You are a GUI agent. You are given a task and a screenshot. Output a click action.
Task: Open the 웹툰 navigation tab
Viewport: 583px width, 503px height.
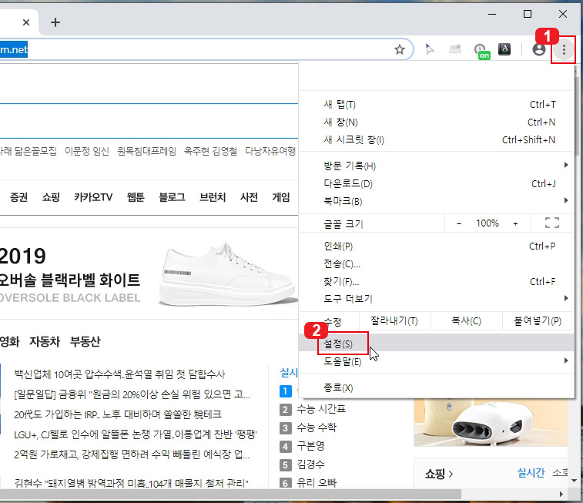coord(136,197)
